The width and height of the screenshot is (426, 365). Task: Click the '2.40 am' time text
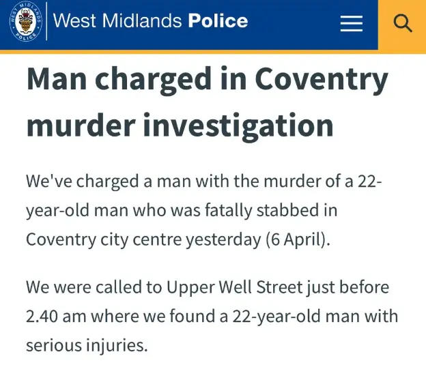pyautogui.click(x=56, y=317)
